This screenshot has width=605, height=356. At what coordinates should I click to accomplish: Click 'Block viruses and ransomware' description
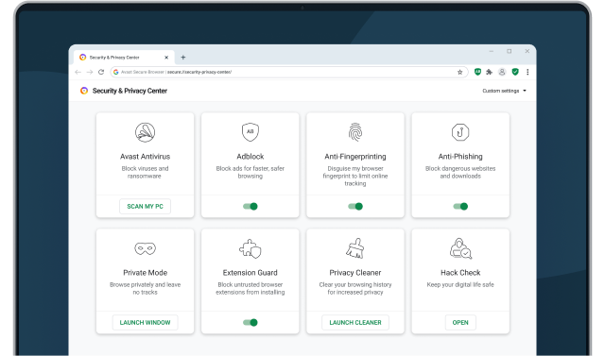click(x=145, y=172)
